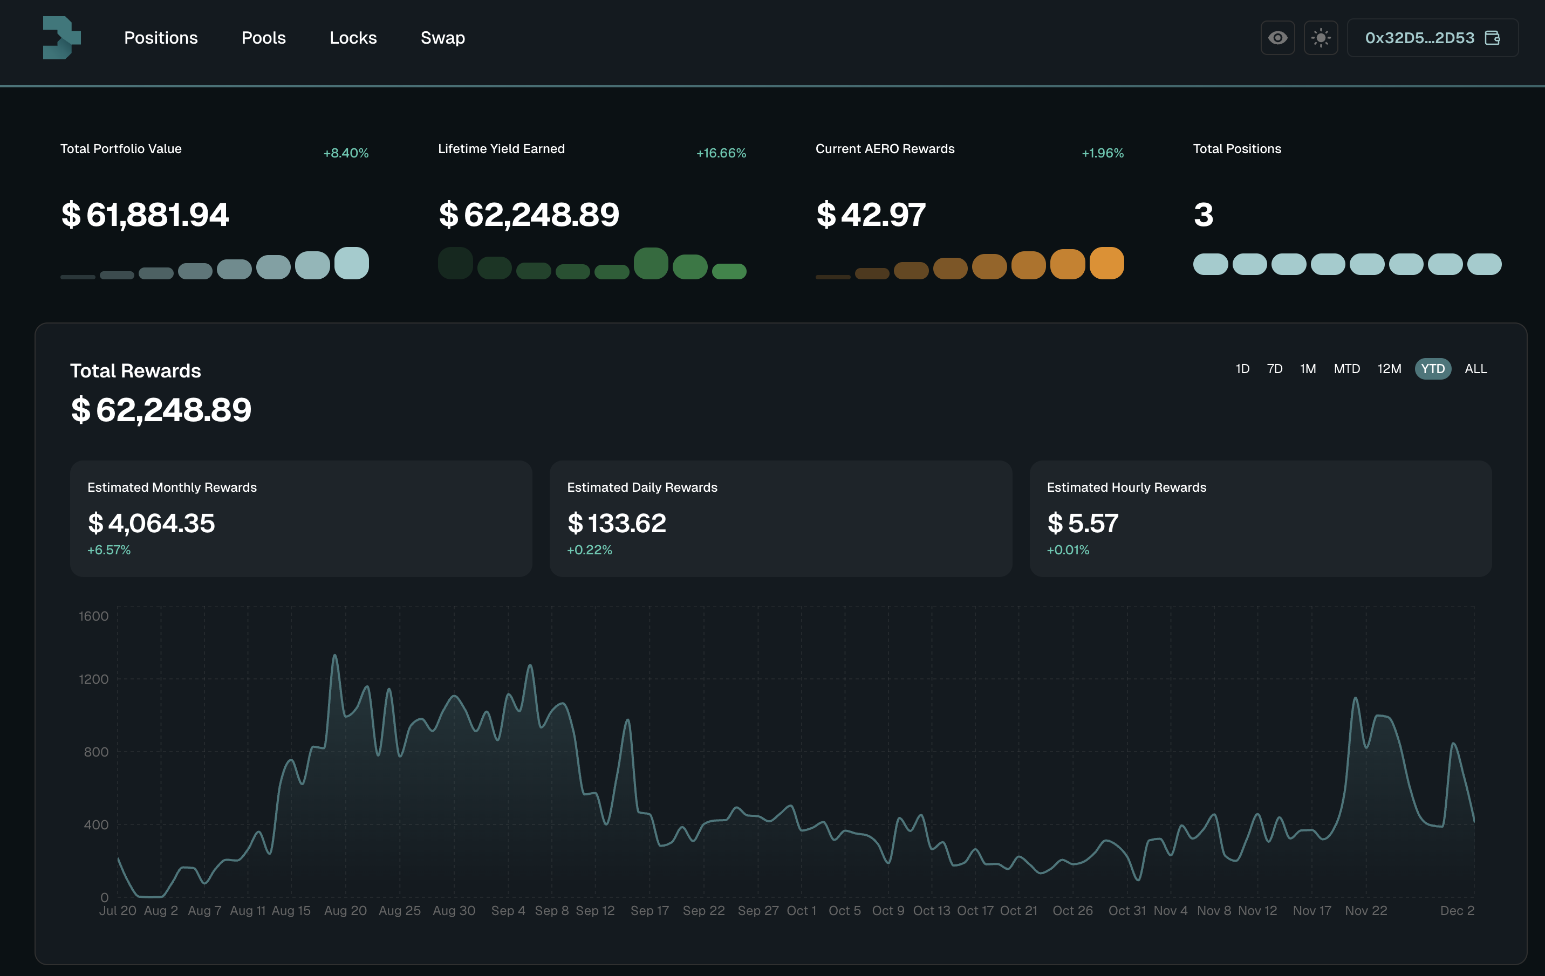Click the brightest orange AERO rewards bar
Image resolution: width=1545 pixels, height=976 pixels.
pos(1106,263)
